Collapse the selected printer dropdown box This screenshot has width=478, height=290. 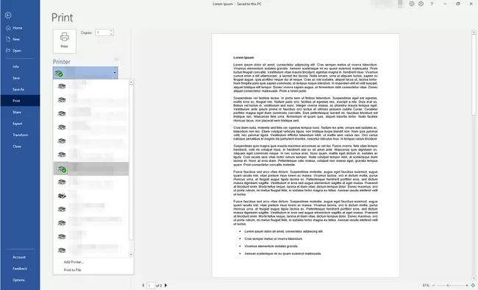pos(85,73)
